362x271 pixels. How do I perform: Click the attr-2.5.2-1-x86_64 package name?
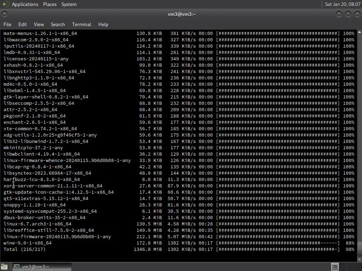pyautogui.click(x=30, y=110)
